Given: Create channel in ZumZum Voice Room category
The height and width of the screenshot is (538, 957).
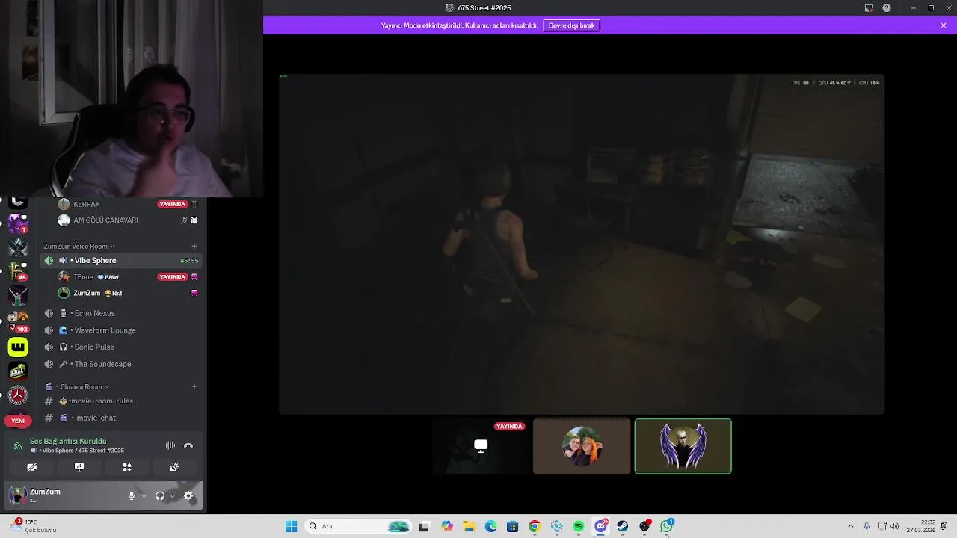Looking at the screenshot, I should pos(194,246).
